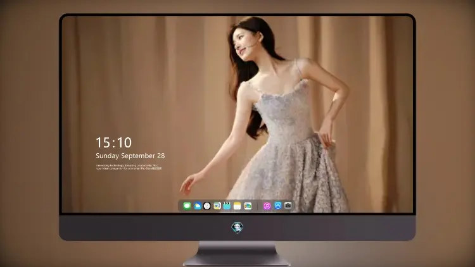
Task: Launch the Weather app from the dock
Action: pos(197,206)
